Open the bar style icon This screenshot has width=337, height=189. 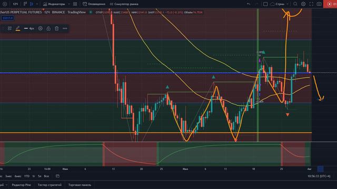pos(25,4)
